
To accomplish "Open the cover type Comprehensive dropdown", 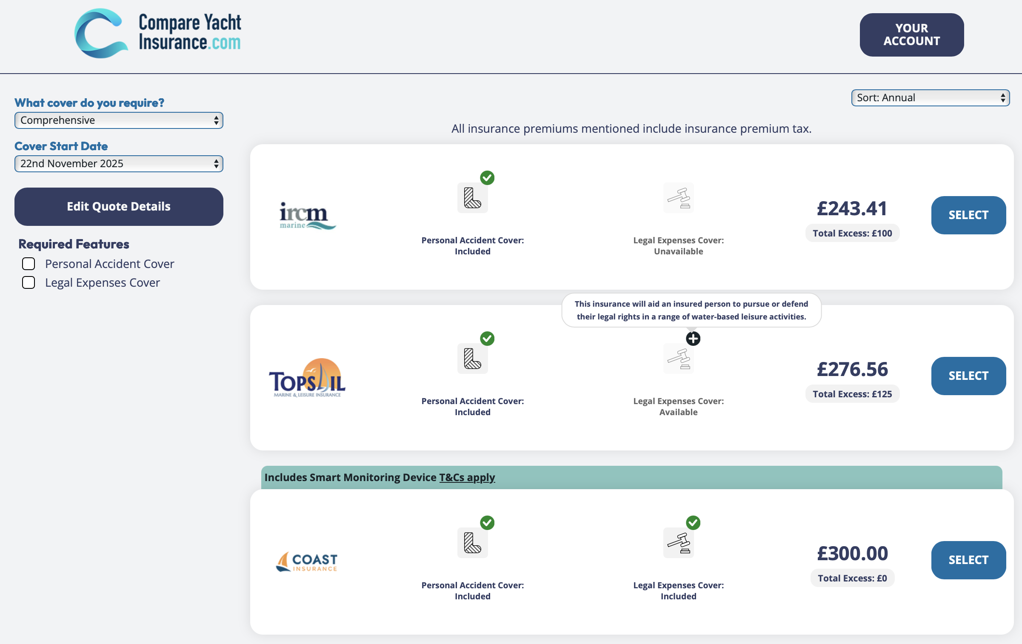I will point(119,120).
